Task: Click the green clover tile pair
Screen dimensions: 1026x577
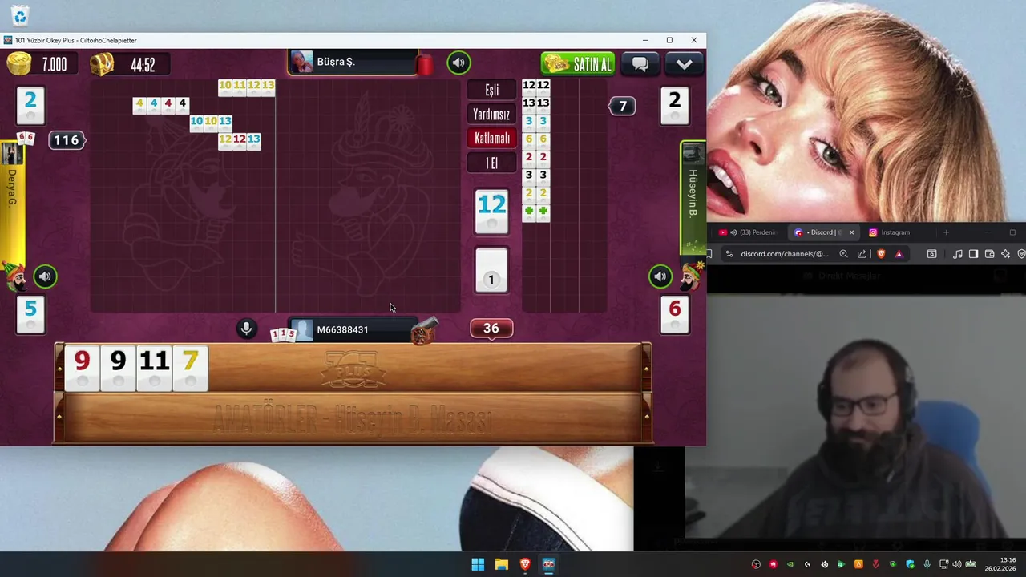Action: pyautogui.click(x=536, y=213)
